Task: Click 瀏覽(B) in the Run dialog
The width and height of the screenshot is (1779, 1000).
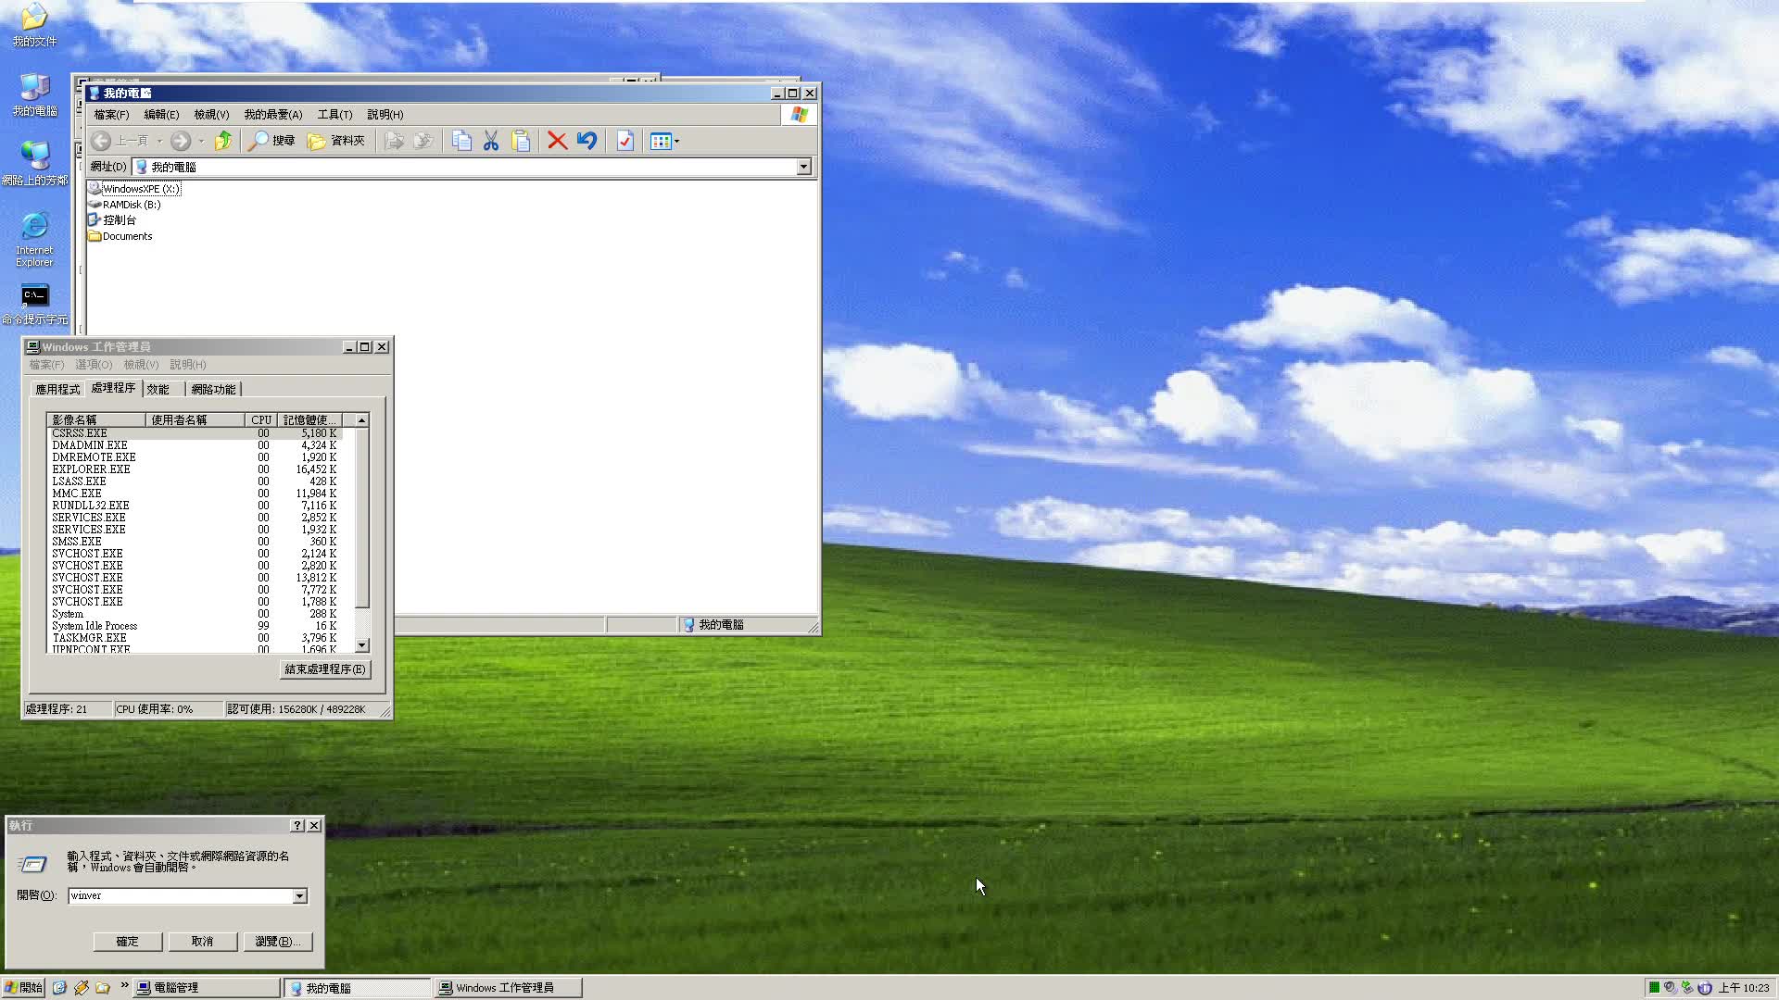Action: tap(278, 941)
